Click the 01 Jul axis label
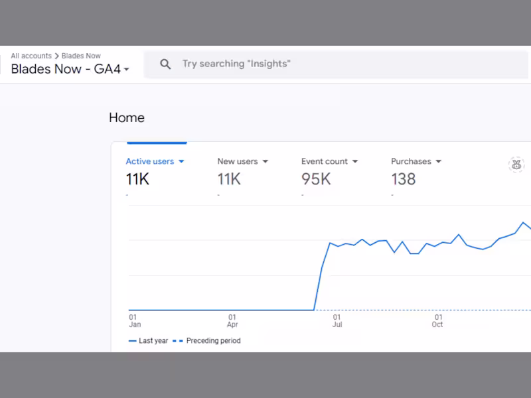This screenshot has height=398, width=531. pyautogui.click(x=337, y=321)
